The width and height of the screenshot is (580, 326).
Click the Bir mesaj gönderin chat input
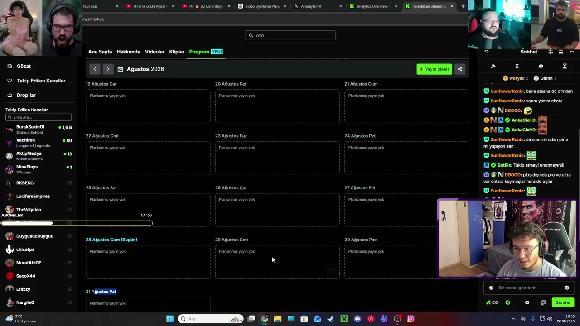click(528, 288)
